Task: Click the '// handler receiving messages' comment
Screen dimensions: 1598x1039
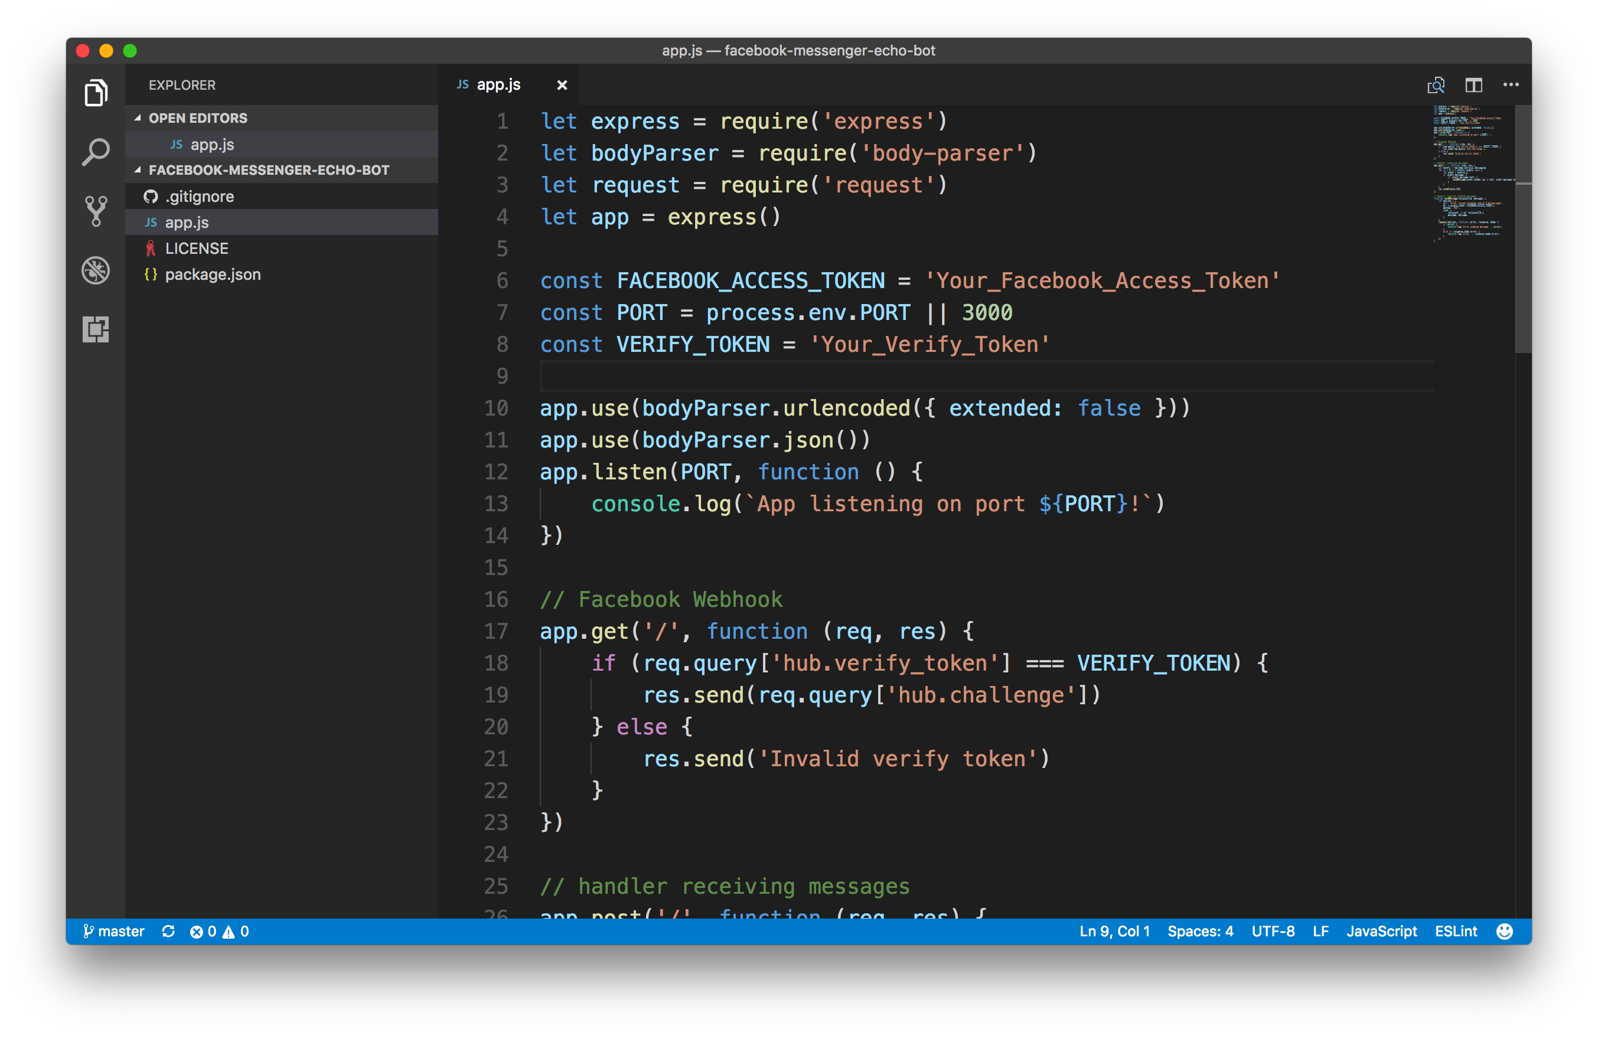Action: (725, 887)
